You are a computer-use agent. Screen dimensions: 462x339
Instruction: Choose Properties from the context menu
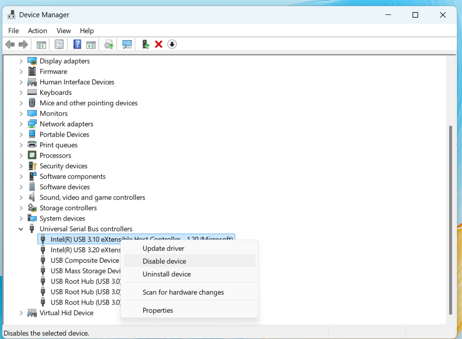click(158, 310)
